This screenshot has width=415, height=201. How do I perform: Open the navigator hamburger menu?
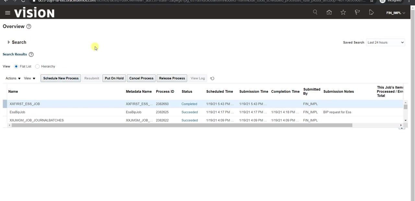tap(8, 13)
